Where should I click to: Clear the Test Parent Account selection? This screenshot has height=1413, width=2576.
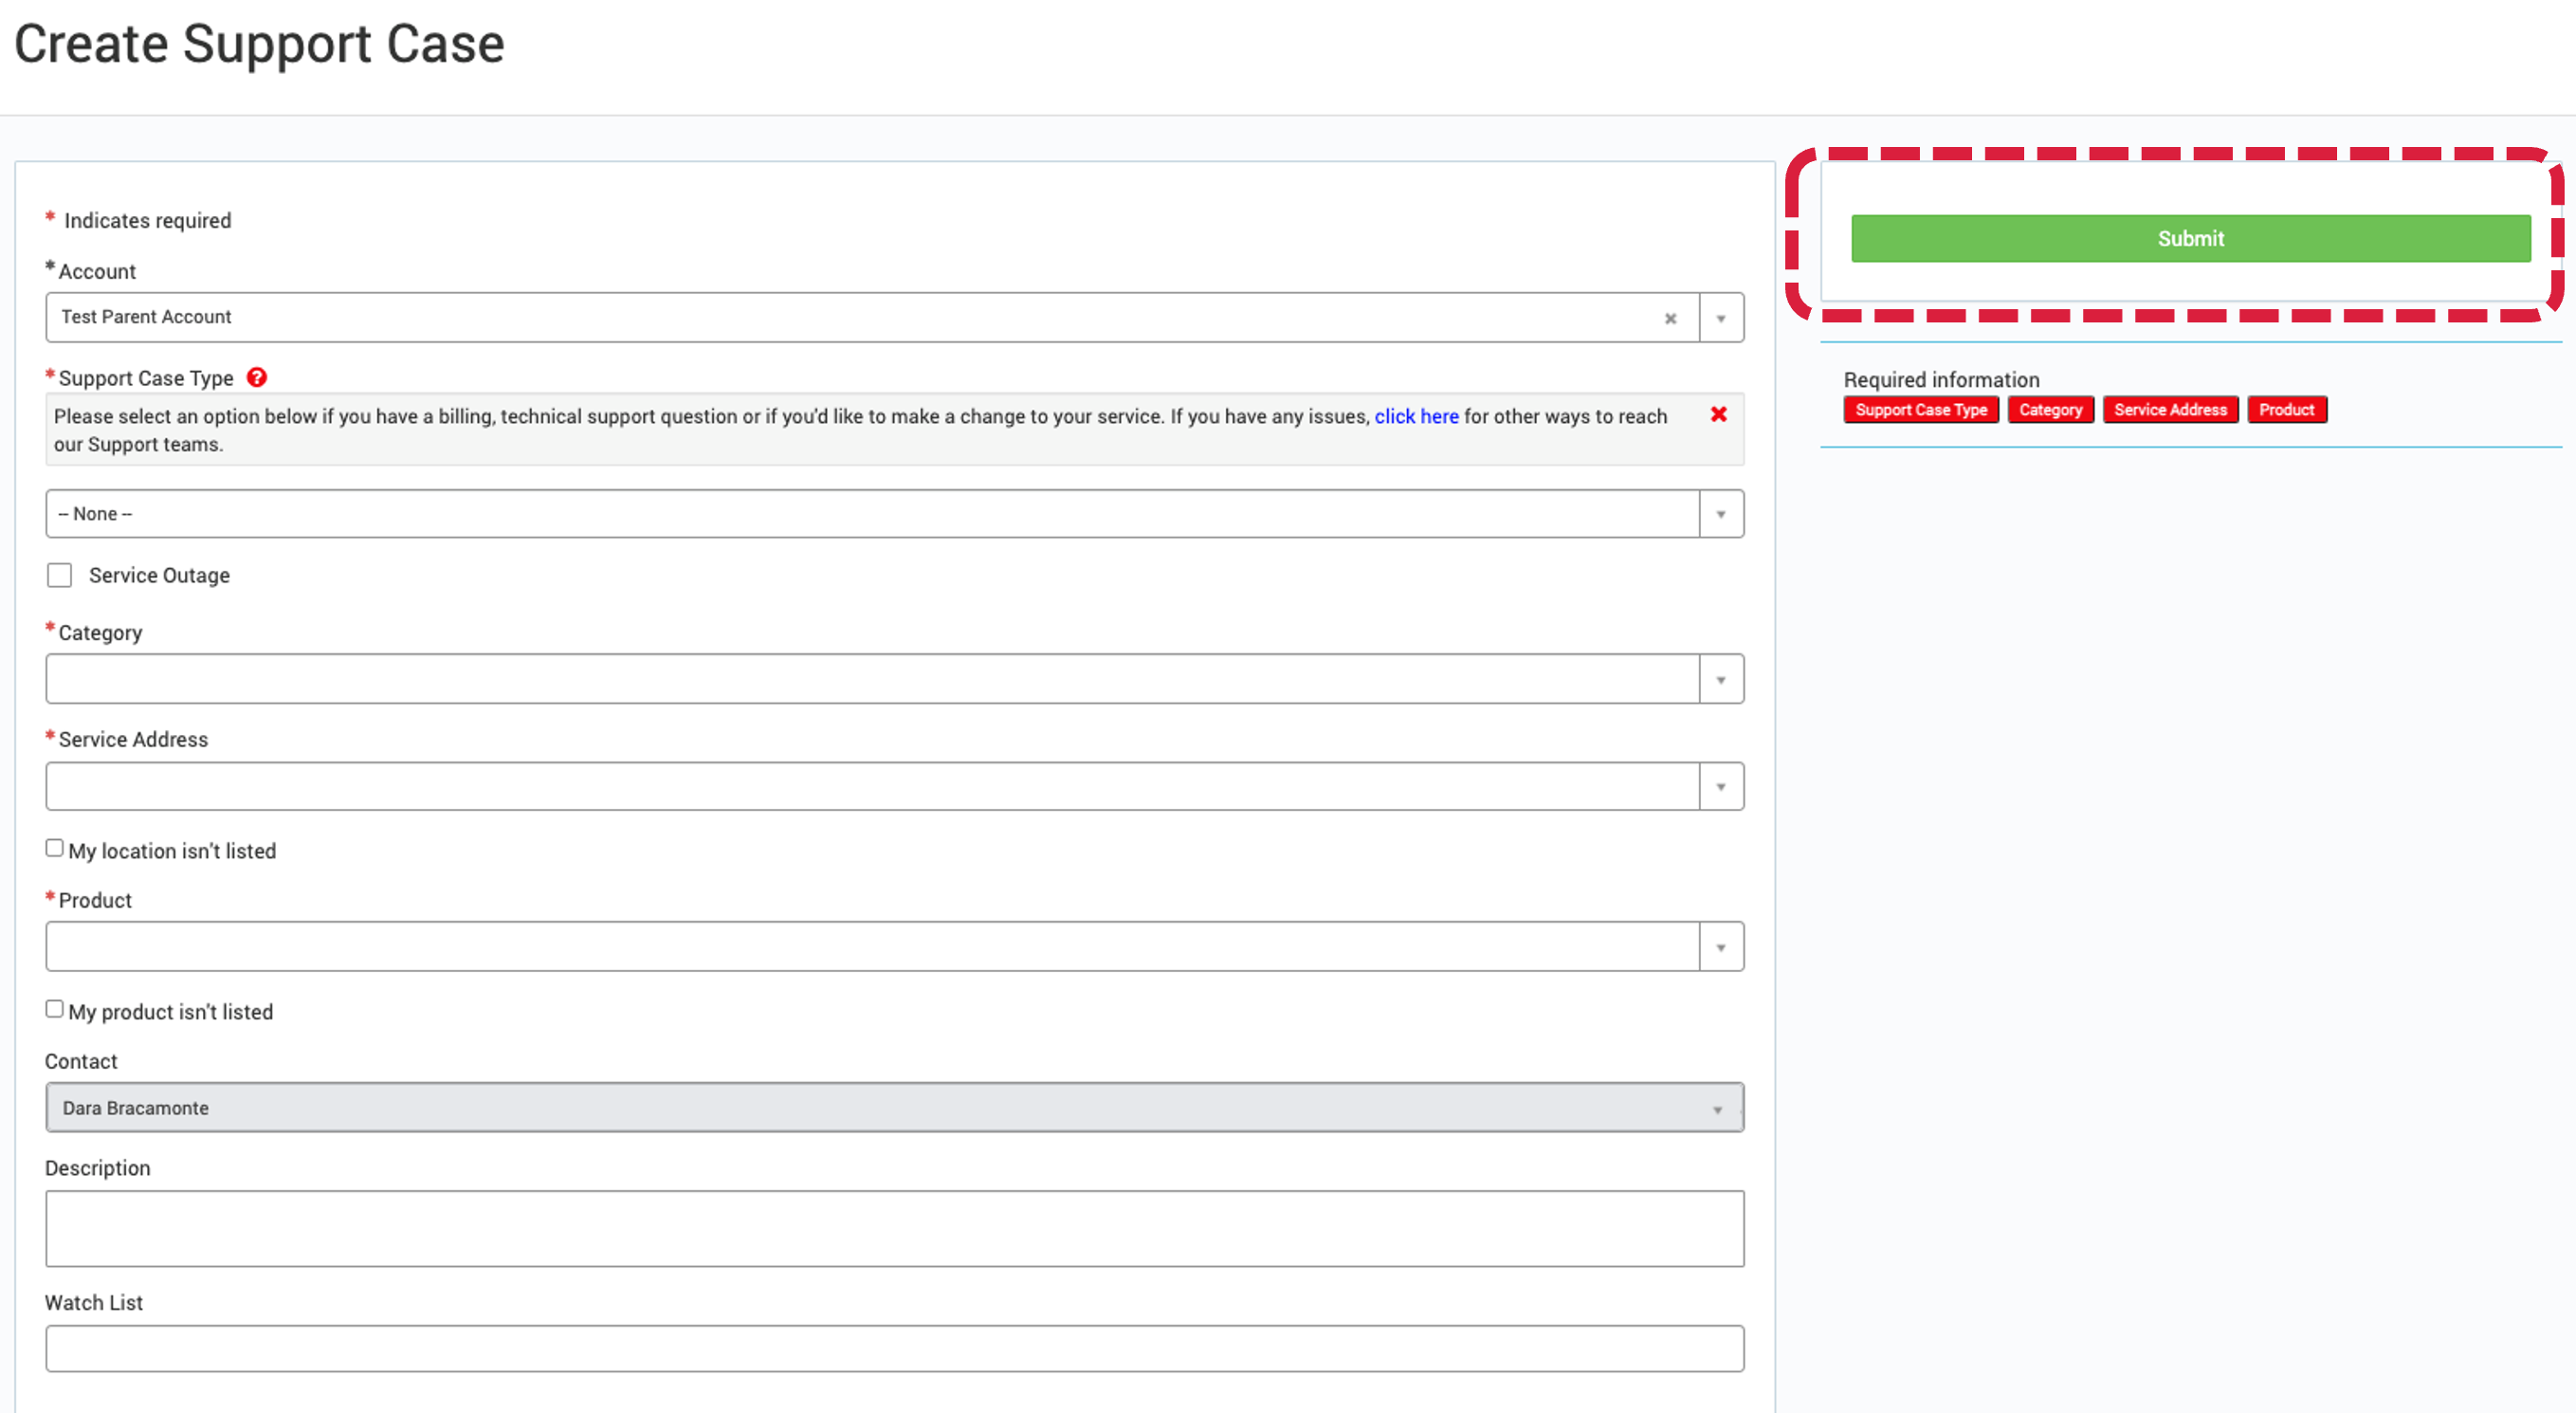(1670, 318)
